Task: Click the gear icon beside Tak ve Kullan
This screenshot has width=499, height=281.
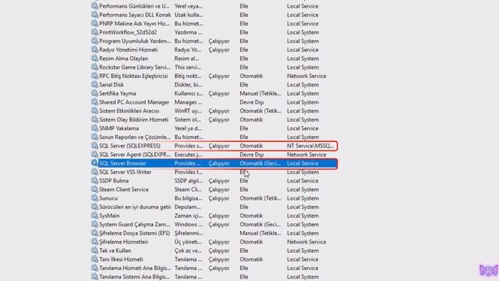Action: click(94, 250)
